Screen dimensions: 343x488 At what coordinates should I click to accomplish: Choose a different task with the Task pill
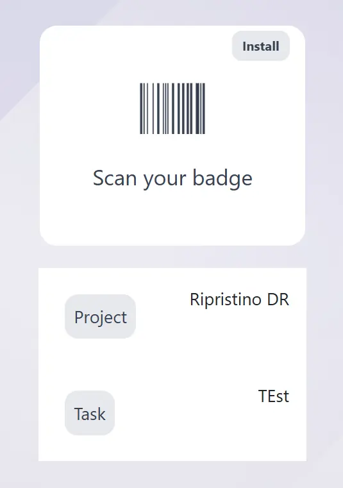click(x=90, y=413)
